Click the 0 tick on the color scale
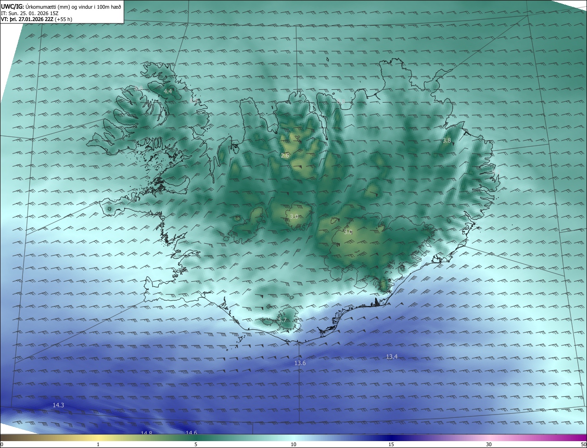 pyautogui.click(x=1, y=444)
